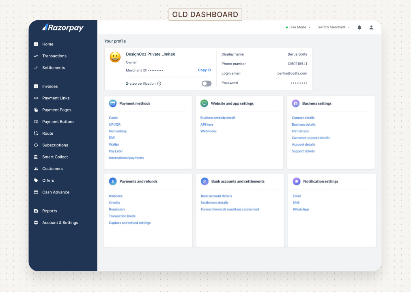This screenshot has height=292, width=411.
Task: Open the Cards payment method link
Action: [x=113, y=118]
